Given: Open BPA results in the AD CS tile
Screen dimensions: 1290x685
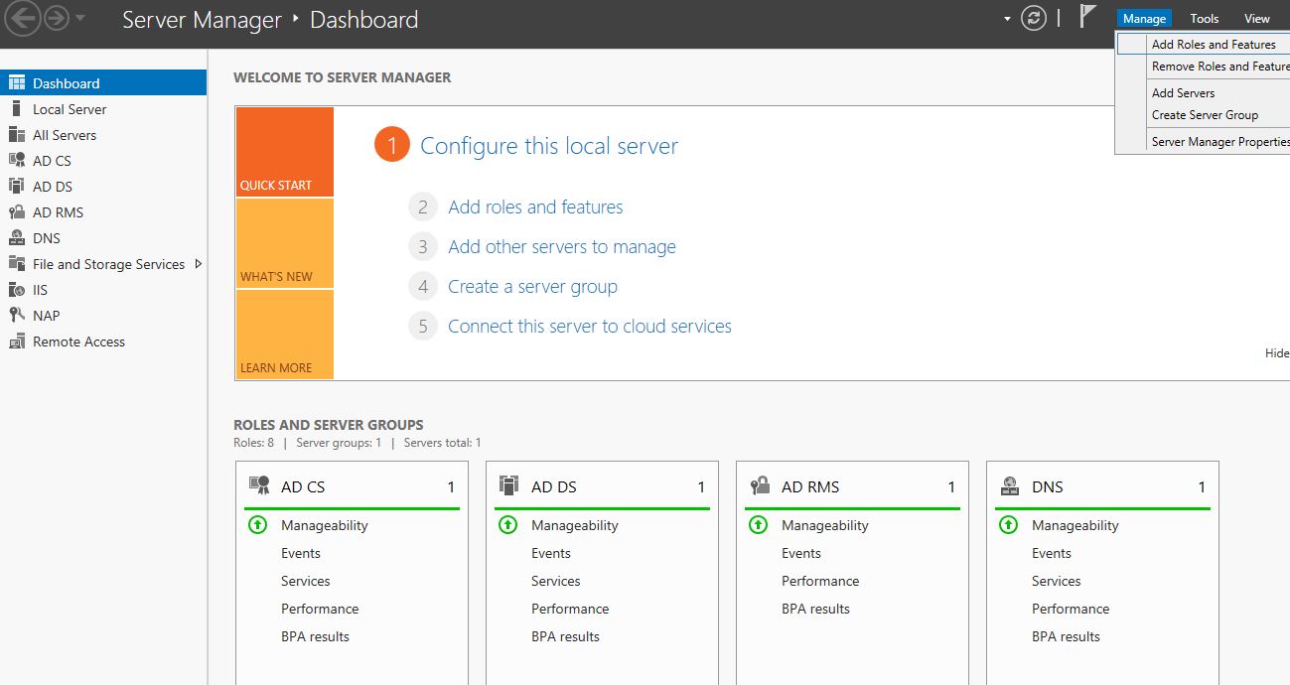Looking at the screenshot, I should (315, 636).
